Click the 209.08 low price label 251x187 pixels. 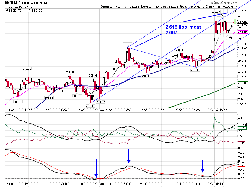[90, 106]
